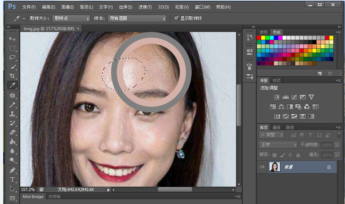Select the History Brush tool
345x204 pixels.
[x=12, y=123]
